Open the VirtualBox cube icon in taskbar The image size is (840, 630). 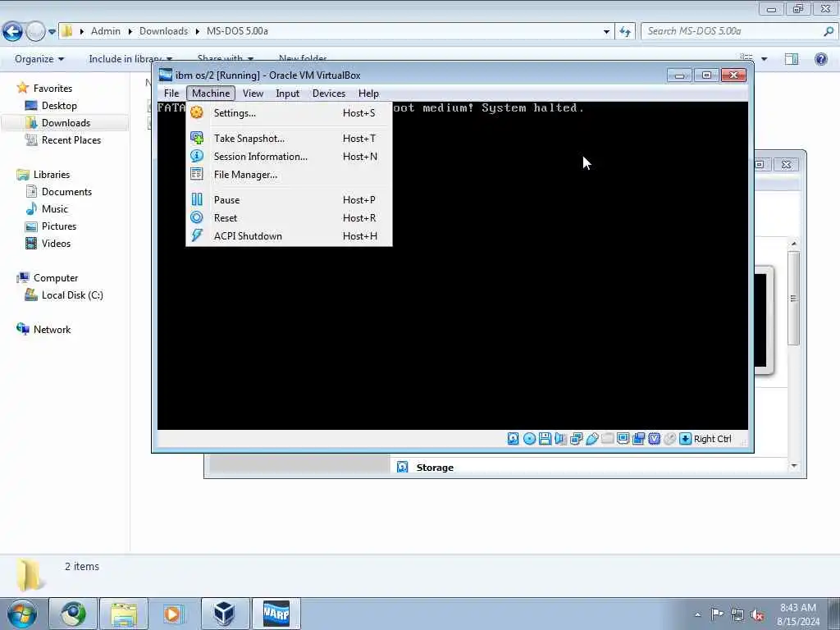[224, 614]
